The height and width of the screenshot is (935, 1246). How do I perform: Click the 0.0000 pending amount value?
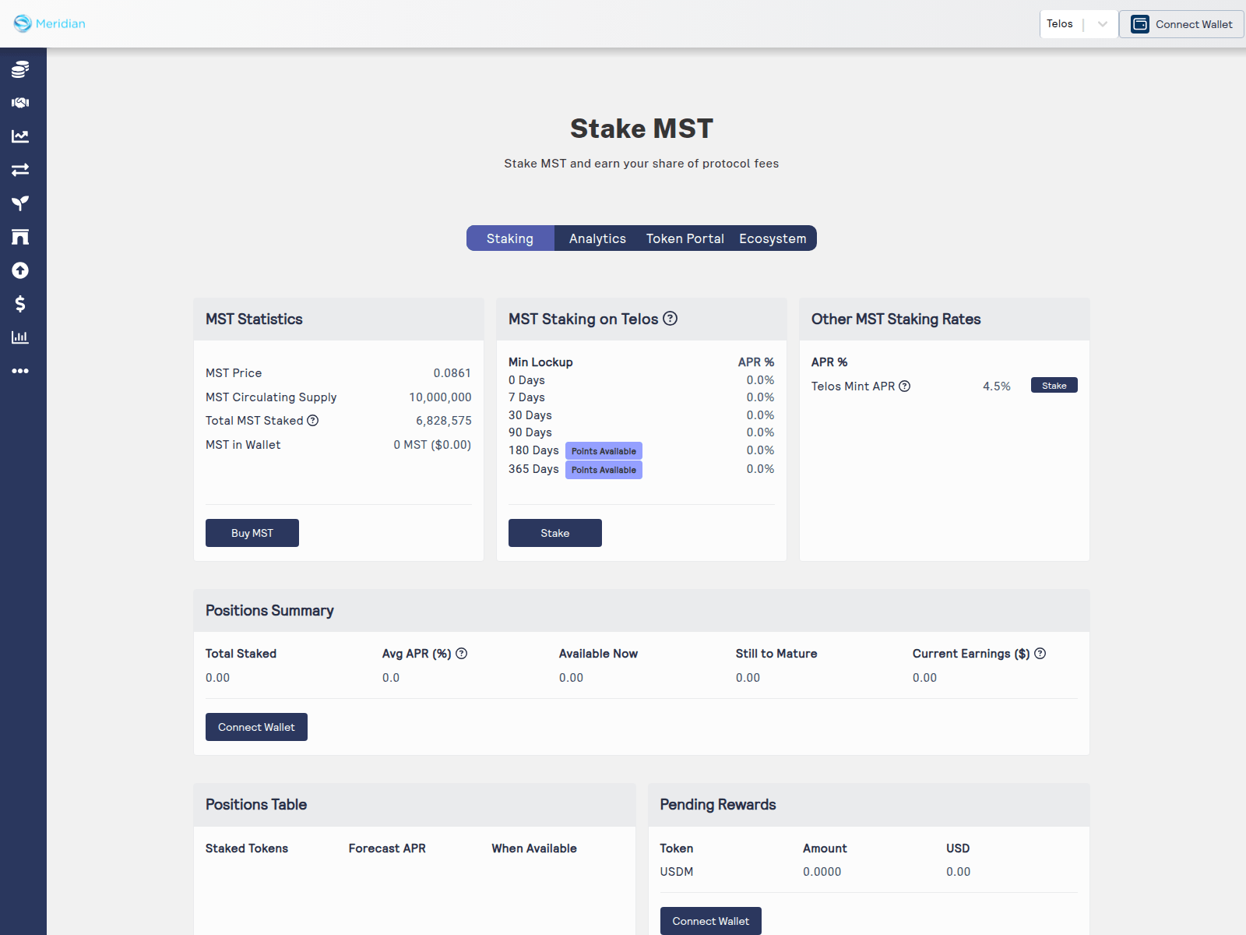point(822,872)
